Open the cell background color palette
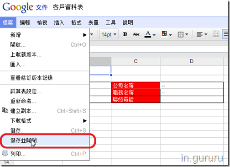The height and width of the screenshot is (167, 230). (164, 34)
